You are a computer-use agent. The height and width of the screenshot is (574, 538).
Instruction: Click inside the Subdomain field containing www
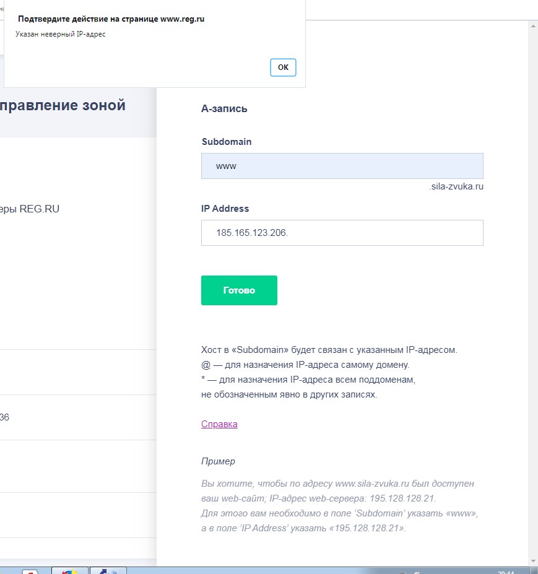click(341, 165)
